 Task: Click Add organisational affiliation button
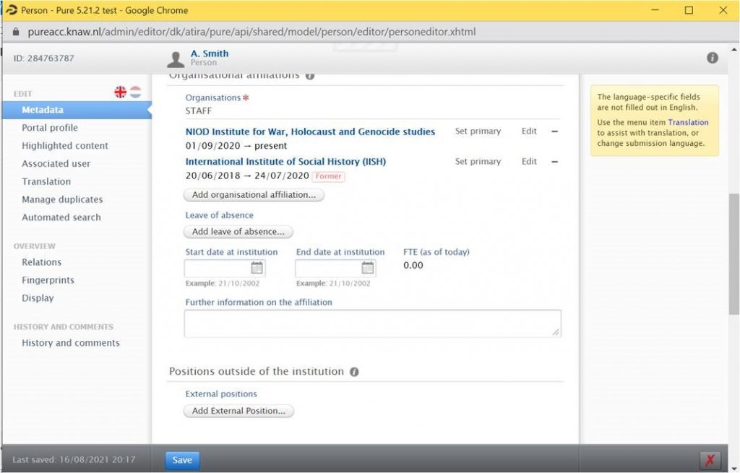(254, 195)
